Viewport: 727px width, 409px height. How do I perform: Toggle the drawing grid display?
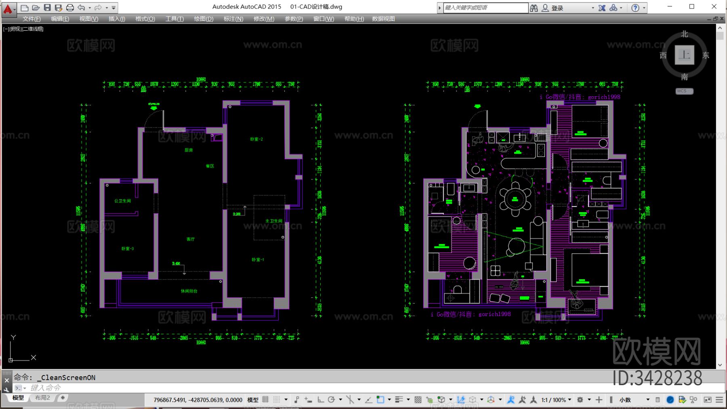[x=265, y=399]
